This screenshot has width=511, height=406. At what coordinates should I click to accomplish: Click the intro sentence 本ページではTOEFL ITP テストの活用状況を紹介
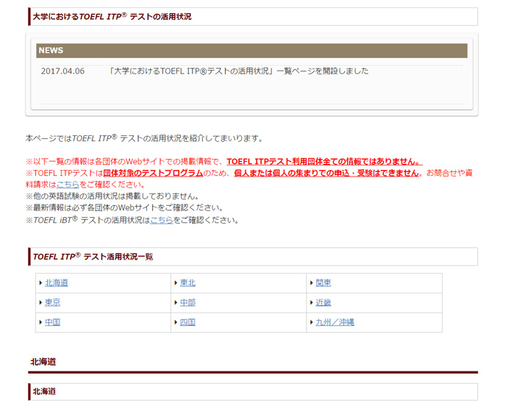144,138
